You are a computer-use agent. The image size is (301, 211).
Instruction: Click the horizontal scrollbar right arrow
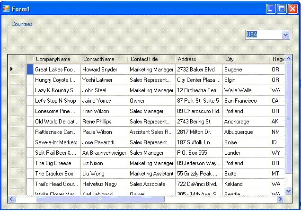pyautogui.click(x=281, y=199)
